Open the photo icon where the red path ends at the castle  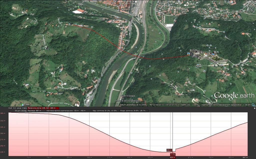click(188, 54)
